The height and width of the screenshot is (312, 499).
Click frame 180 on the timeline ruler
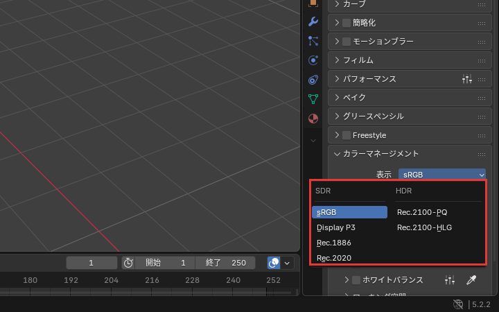[x=30, y=280]
